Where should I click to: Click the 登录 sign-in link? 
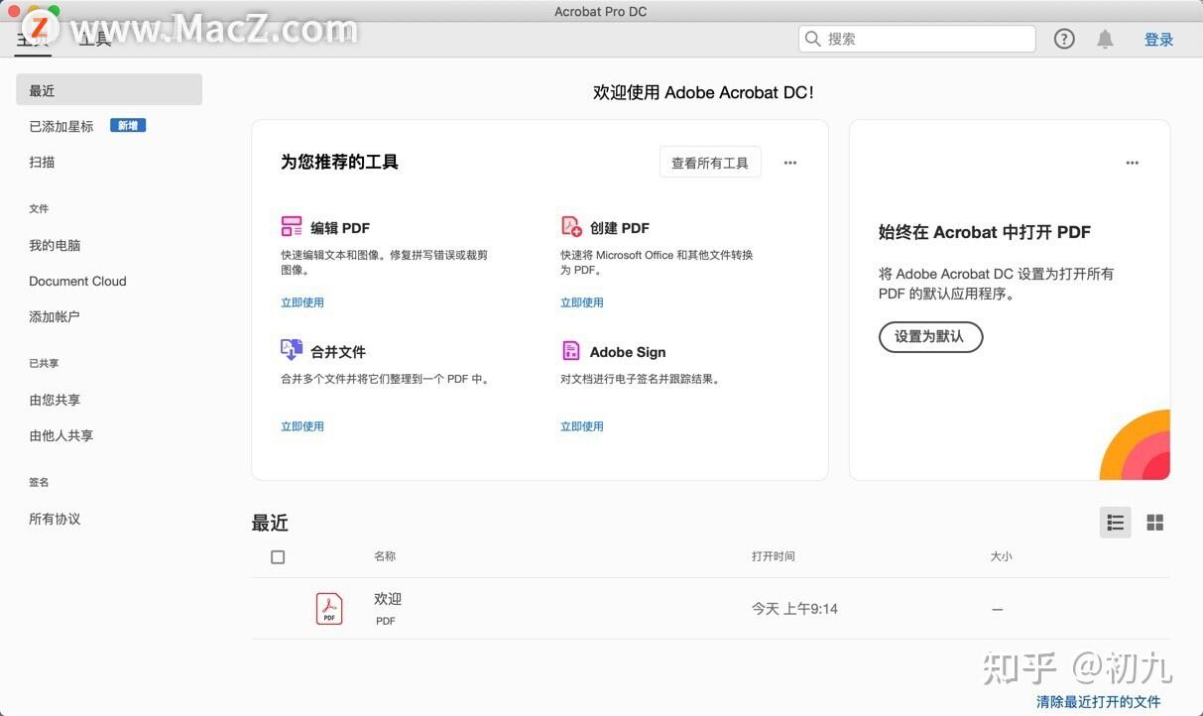pos(1158,40)
